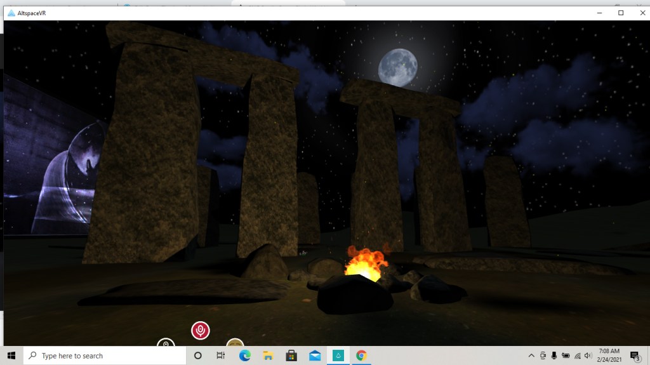650x365 pixels.
Task: Open Task View on the taskbar
Action: [220, 355]
